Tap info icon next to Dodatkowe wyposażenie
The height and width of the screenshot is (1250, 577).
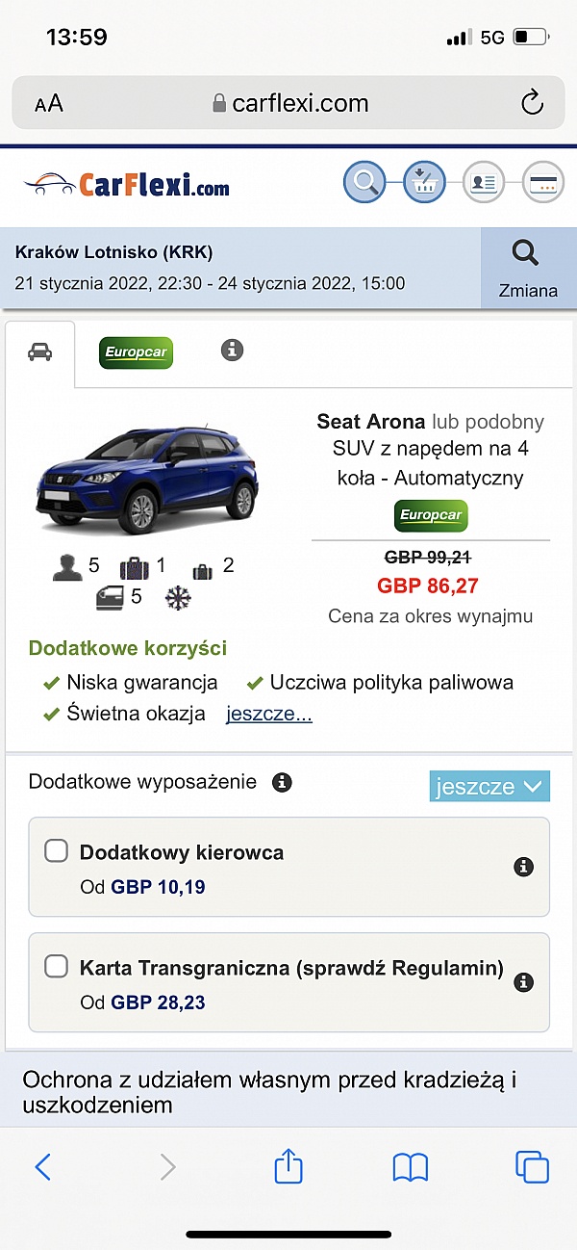tap(282, 782)
